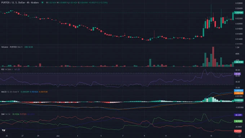Select the RSI 14 SMA indicator label
The width and height of the screenshot is (245, 138).
7,70
